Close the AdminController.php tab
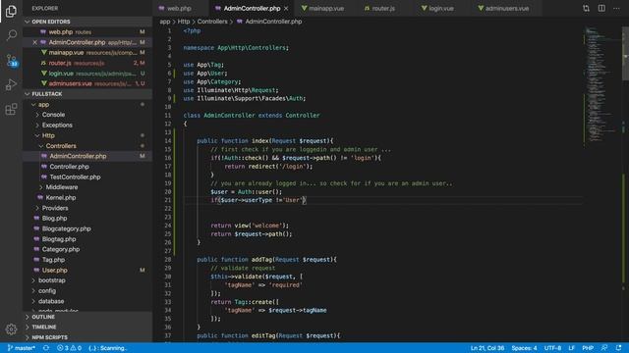The width and height of the screenshot is (629, 353). coord(286,9)
